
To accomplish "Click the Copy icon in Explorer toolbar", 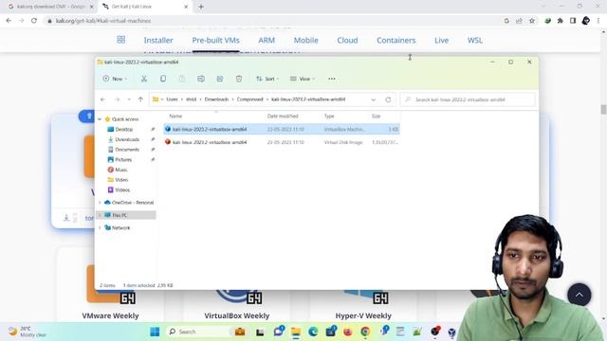I will click(x=163, y=79).
